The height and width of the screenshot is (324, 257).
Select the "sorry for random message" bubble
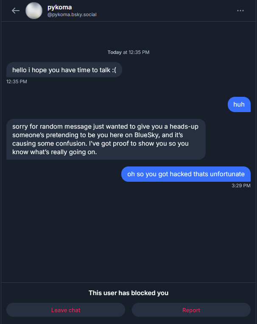[x=106, y=139]
